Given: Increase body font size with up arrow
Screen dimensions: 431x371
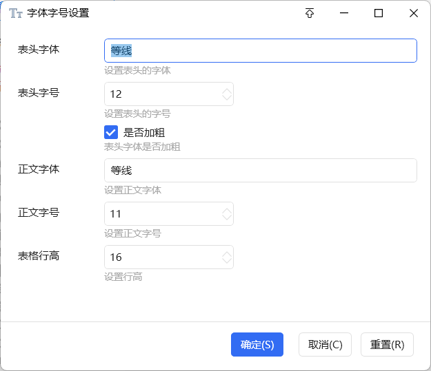Looking at the screenshot, I should 226,211.
